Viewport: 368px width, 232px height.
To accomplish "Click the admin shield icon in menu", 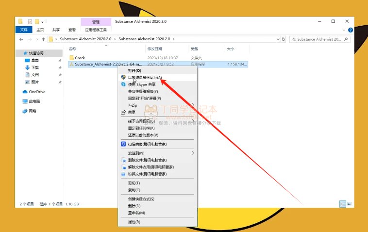I will pos(123,77).
